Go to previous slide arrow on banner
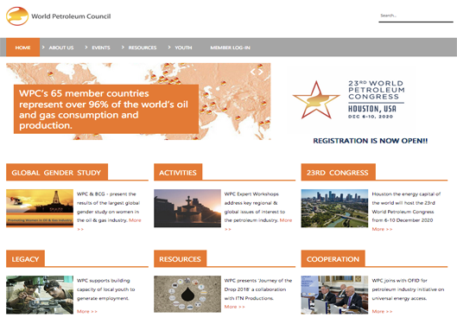457x324 pixels. (253, 72)
